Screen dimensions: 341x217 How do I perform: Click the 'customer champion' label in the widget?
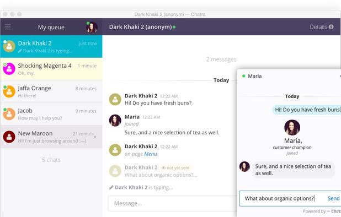pyautogui.click(x=292, y=148)
